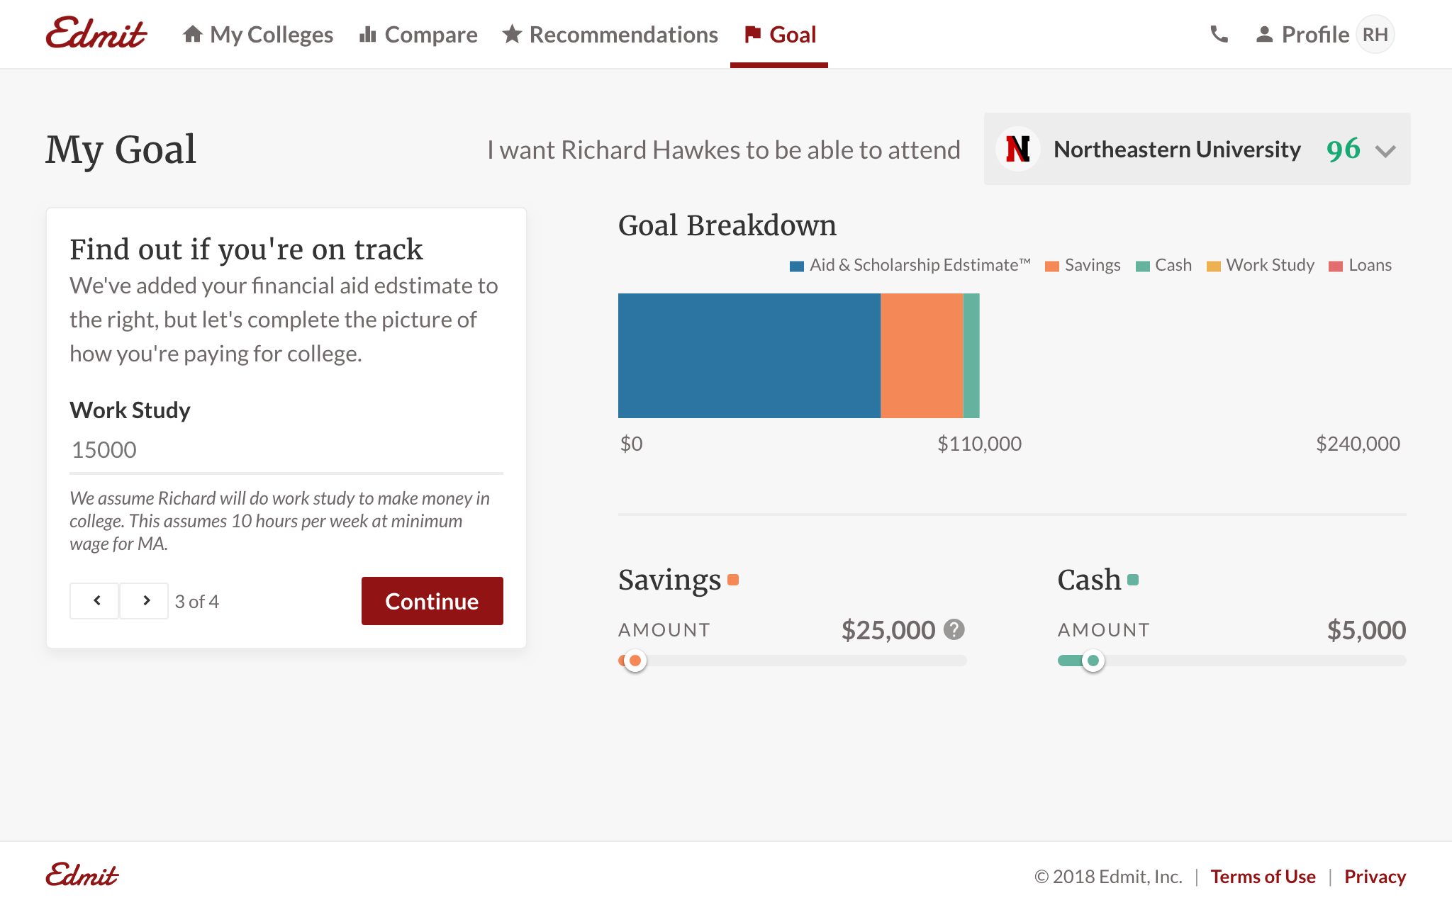
Task: Toggle Aid & Scholarship Edstimate legend item
Action: 910,265
